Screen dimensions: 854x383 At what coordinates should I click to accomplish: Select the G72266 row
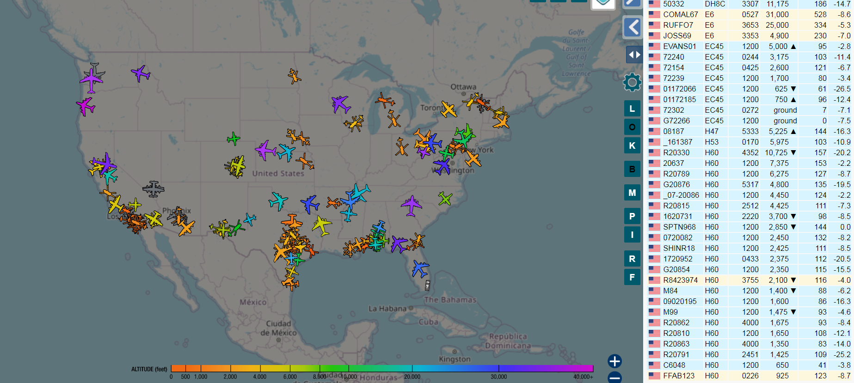[749, 121]
